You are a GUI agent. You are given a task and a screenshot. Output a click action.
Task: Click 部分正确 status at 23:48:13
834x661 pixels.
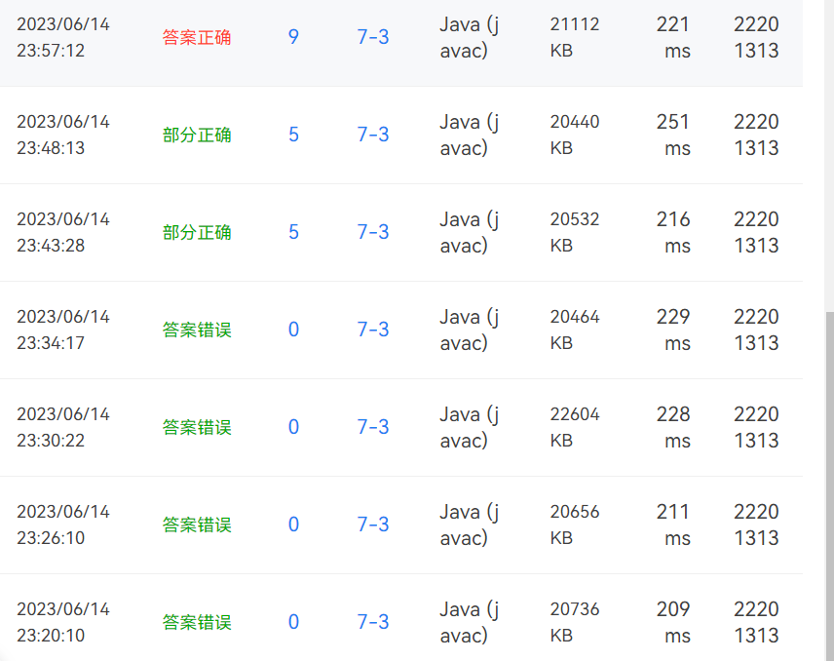click(x=197, y=135)
